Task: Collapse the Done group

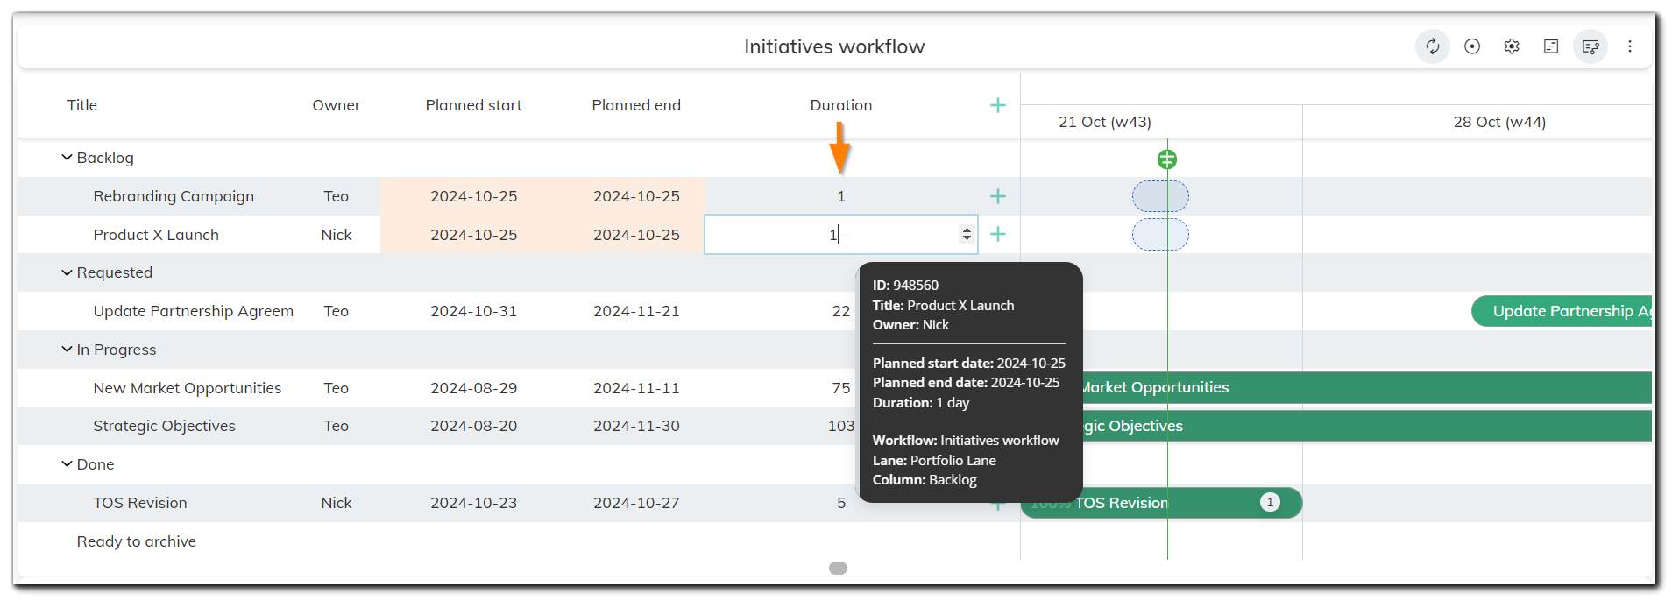Action: (67, 464)
